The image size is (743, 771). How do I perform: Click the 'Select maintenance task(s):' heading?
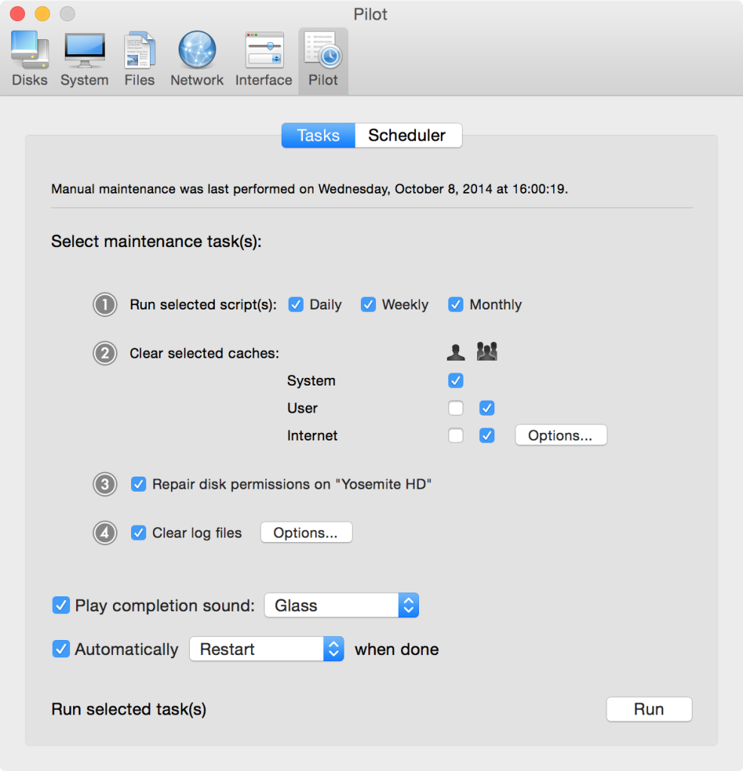157,242
